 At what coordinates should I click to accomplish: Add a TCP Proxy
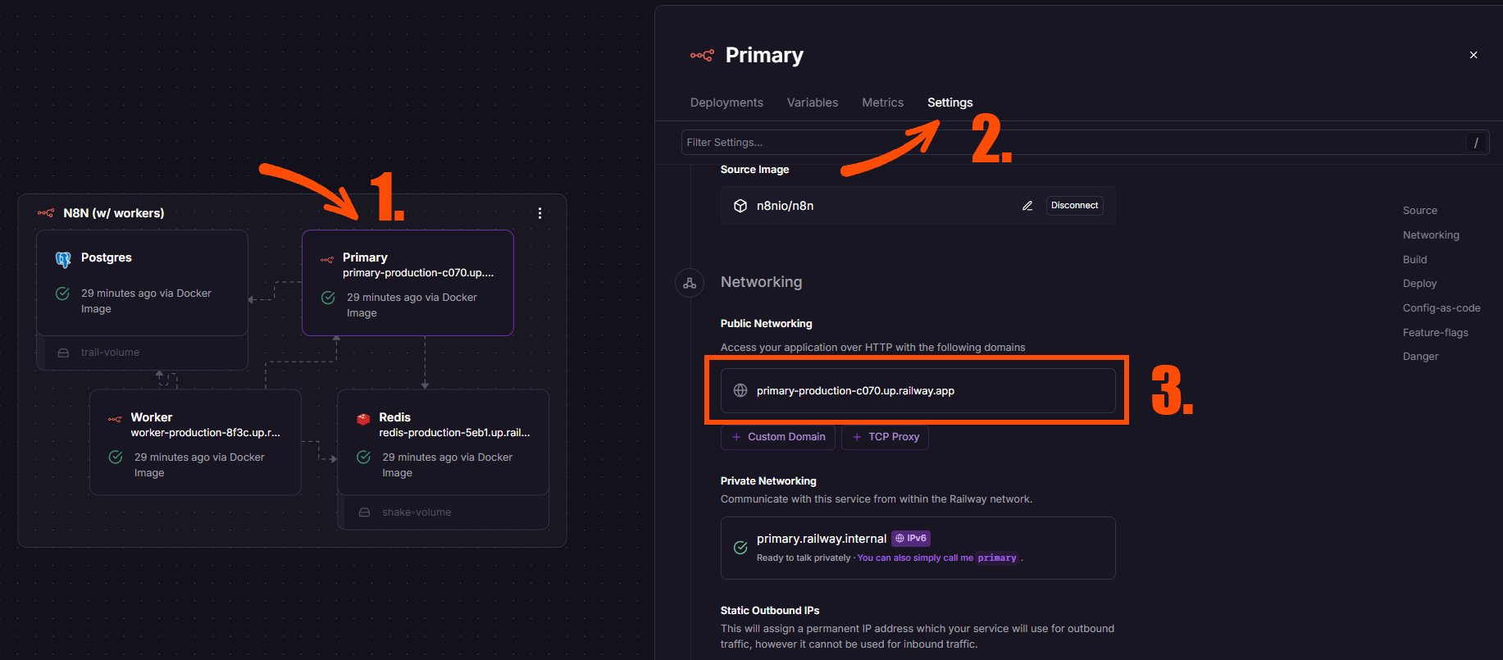[x=885, y=437]
